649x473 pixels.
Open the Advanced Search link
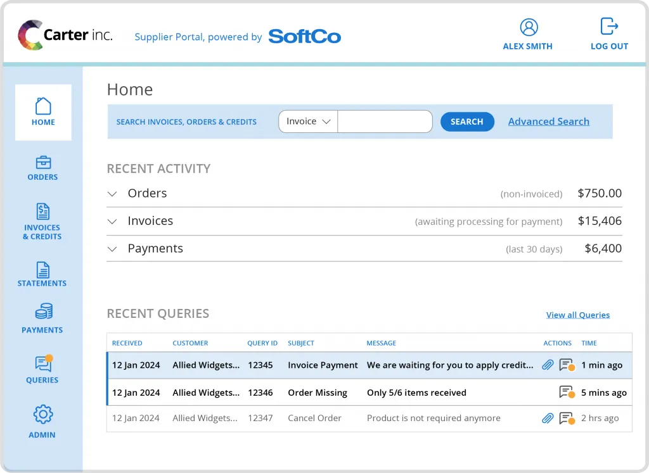548,122
